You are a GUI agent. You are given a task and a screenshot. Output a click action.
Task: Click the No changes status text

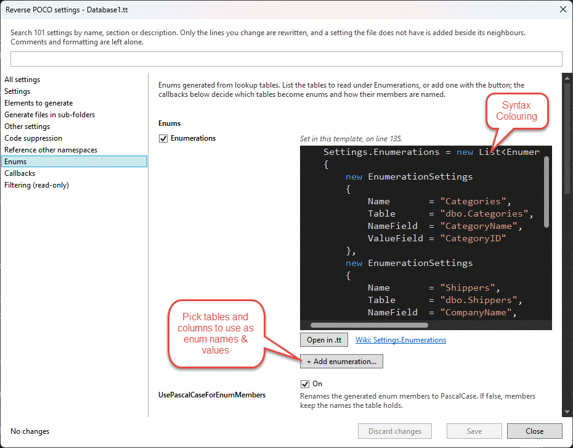point(30,431)
